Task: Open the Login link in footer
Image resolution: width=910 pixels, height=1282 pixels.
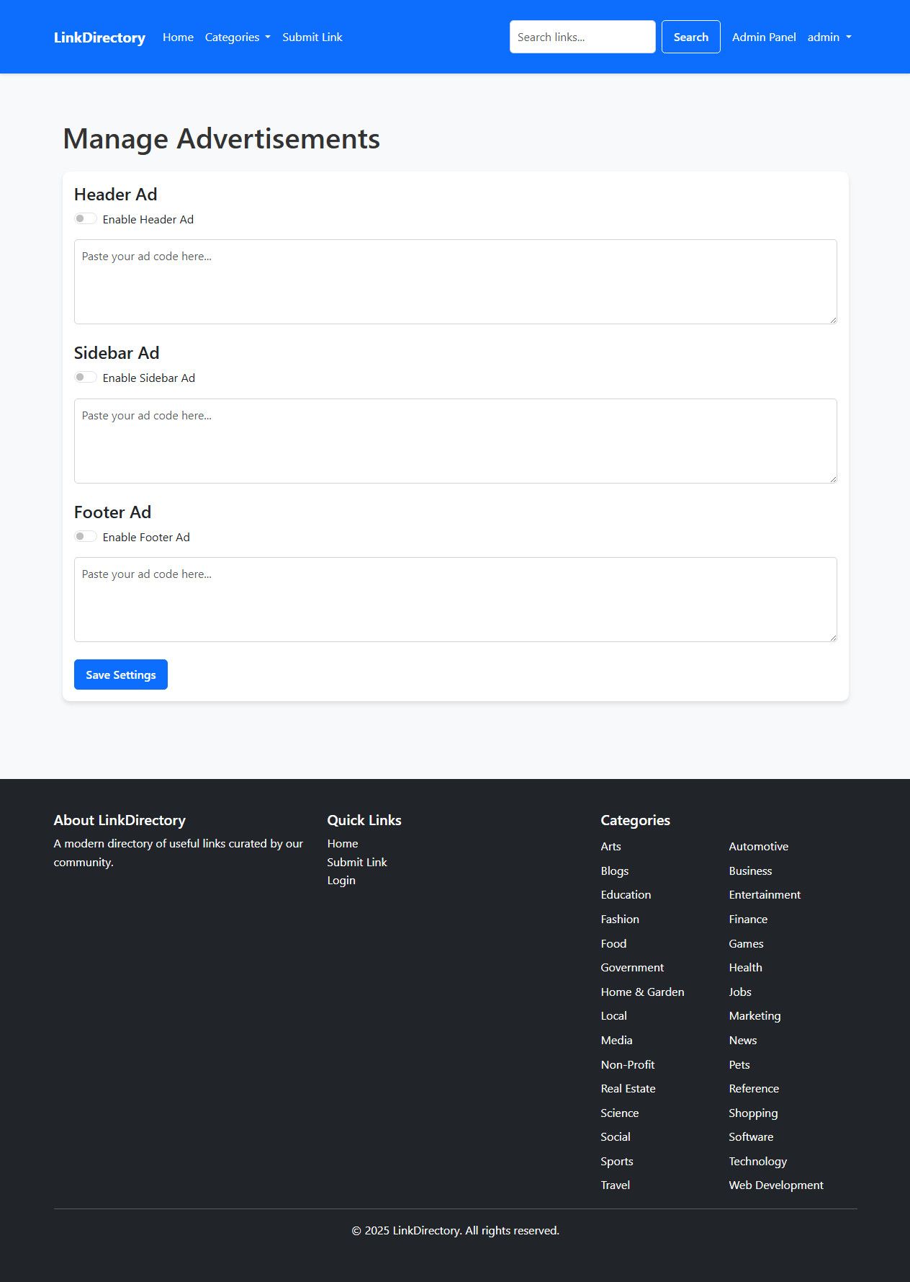Action: (341, 881)
